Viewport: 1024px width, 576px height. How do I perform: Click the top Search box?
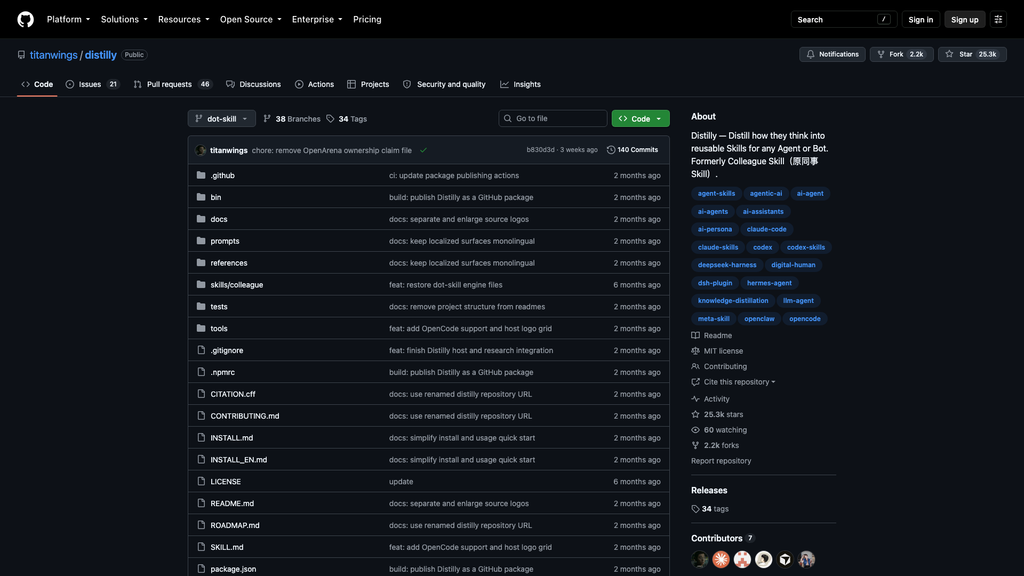click(844, 19)
